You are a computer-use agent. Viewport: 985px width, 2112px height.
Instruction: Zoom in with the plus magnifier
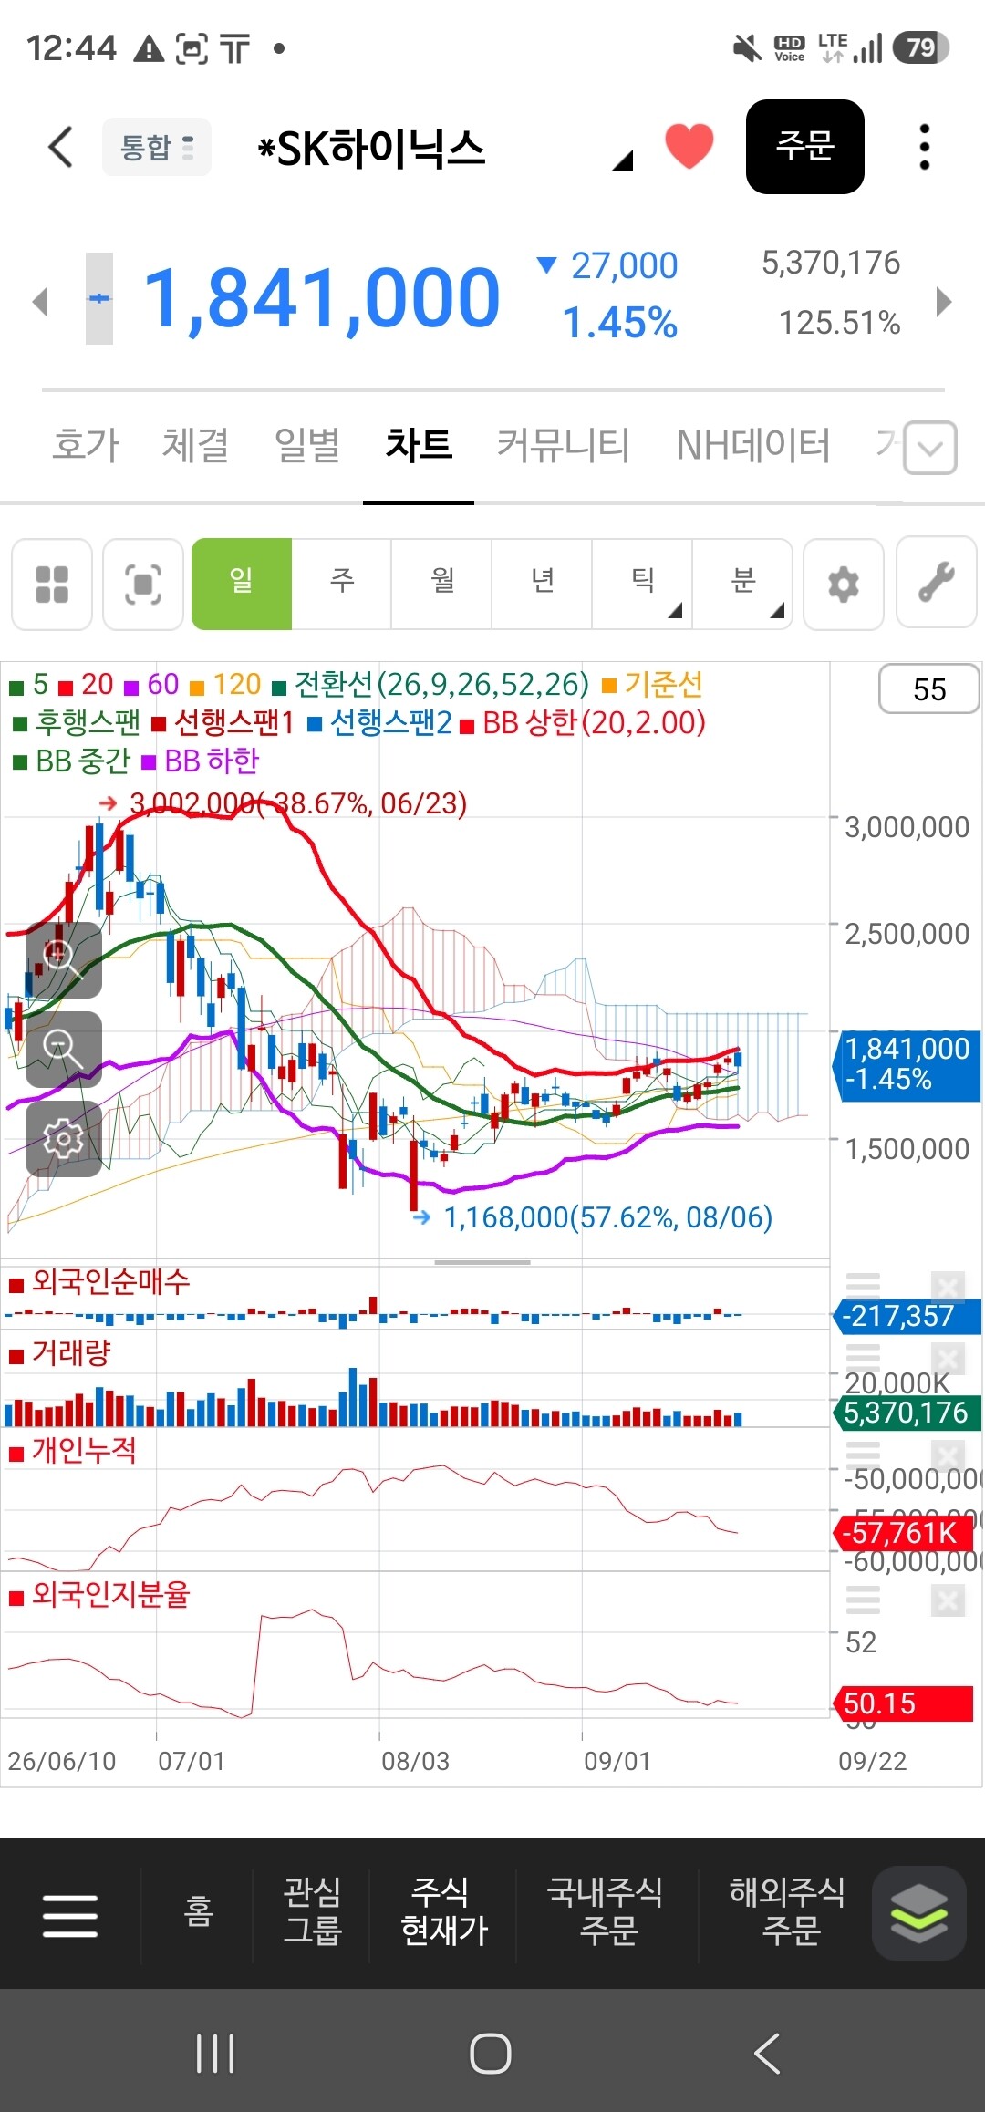click(63, 960)
